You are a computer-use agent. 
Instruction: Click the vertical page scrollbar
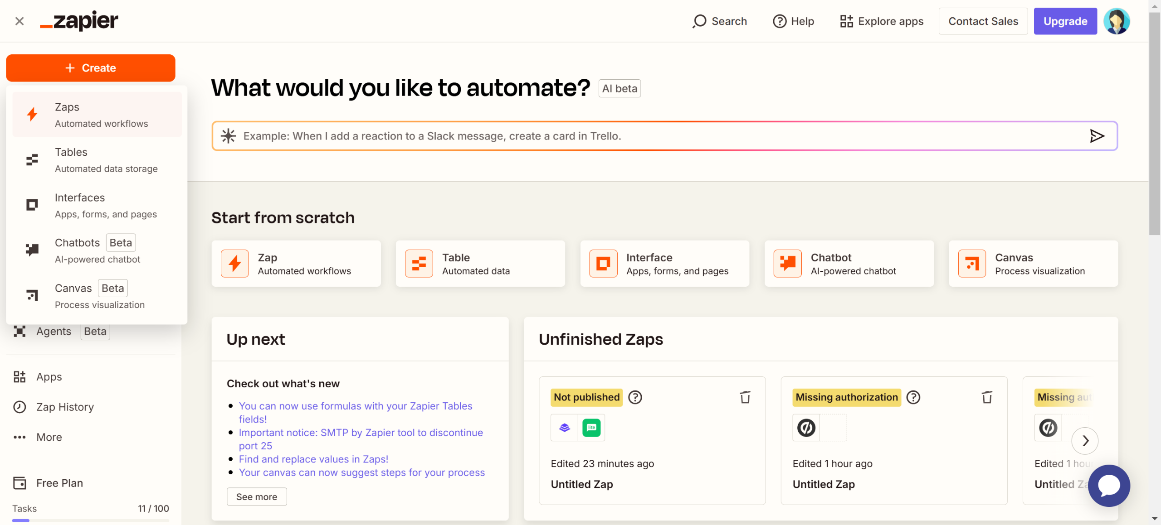pos(1154,123)
